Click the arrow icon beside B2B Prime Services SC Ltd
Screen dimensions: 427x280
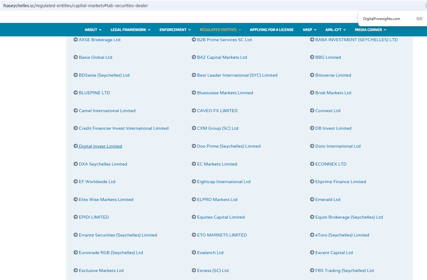(x=194, y=39)
